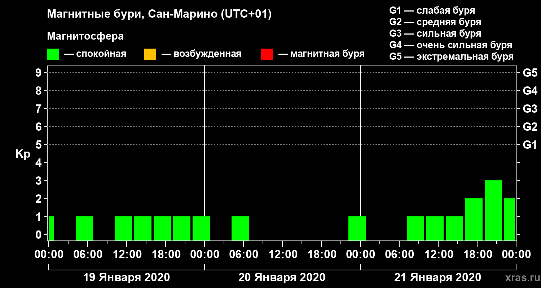Select the tallest Kp 3 bar on 21 Января
Viewport: 541px width, 288px height.
coord(493,210)
